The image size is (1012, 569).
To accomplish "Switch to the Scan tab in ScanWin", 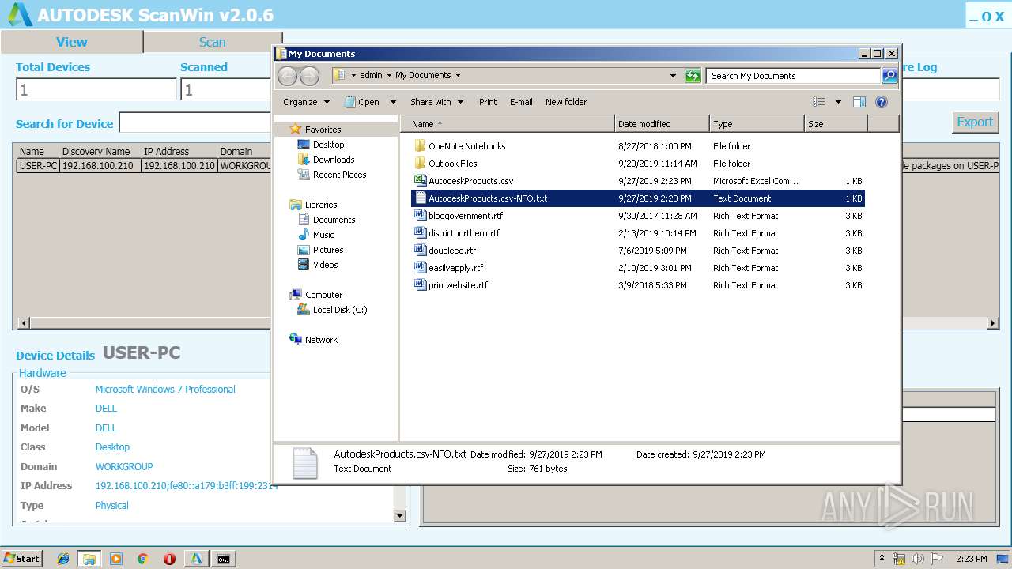I will pyautogui.click(x=212, y=42).
